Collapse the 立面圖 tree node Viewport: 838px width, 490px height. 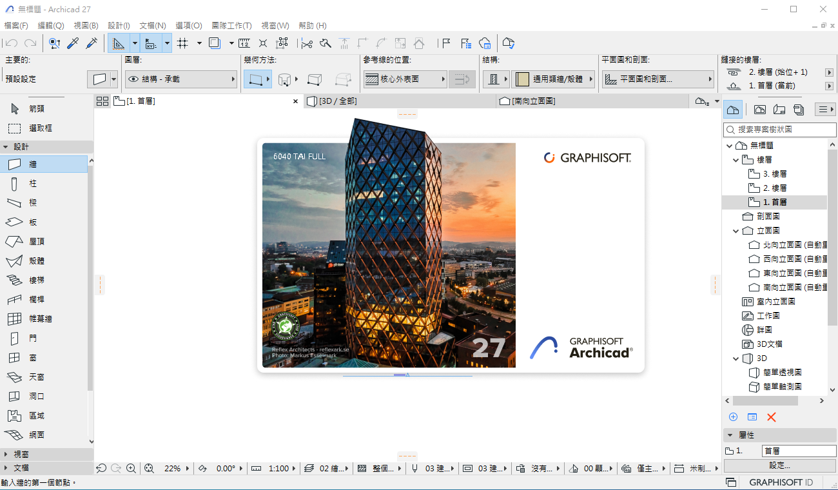tap(736, 230)
